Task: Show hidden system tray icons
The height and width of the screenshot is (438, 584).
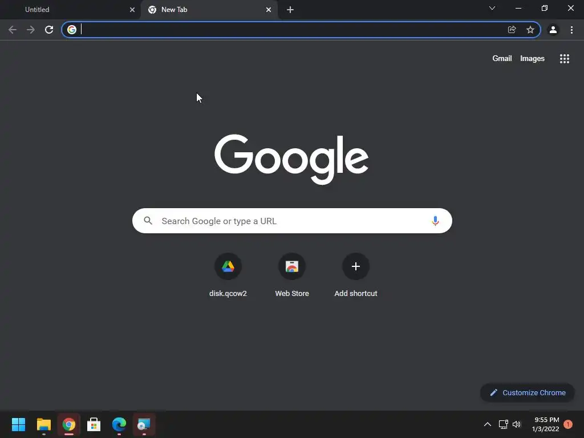Action: [x=487, y=424]
